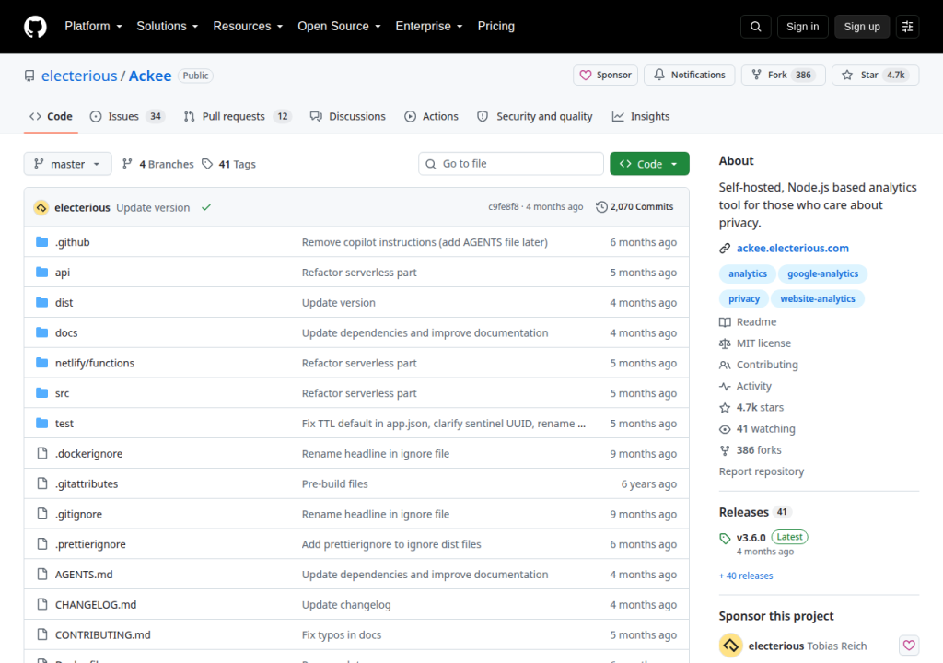Image resolution: width=943 pixels, height=663 pixels.
Task: Open the appearance settings icon beside Sign up
Action: click(x=907, y=27)
